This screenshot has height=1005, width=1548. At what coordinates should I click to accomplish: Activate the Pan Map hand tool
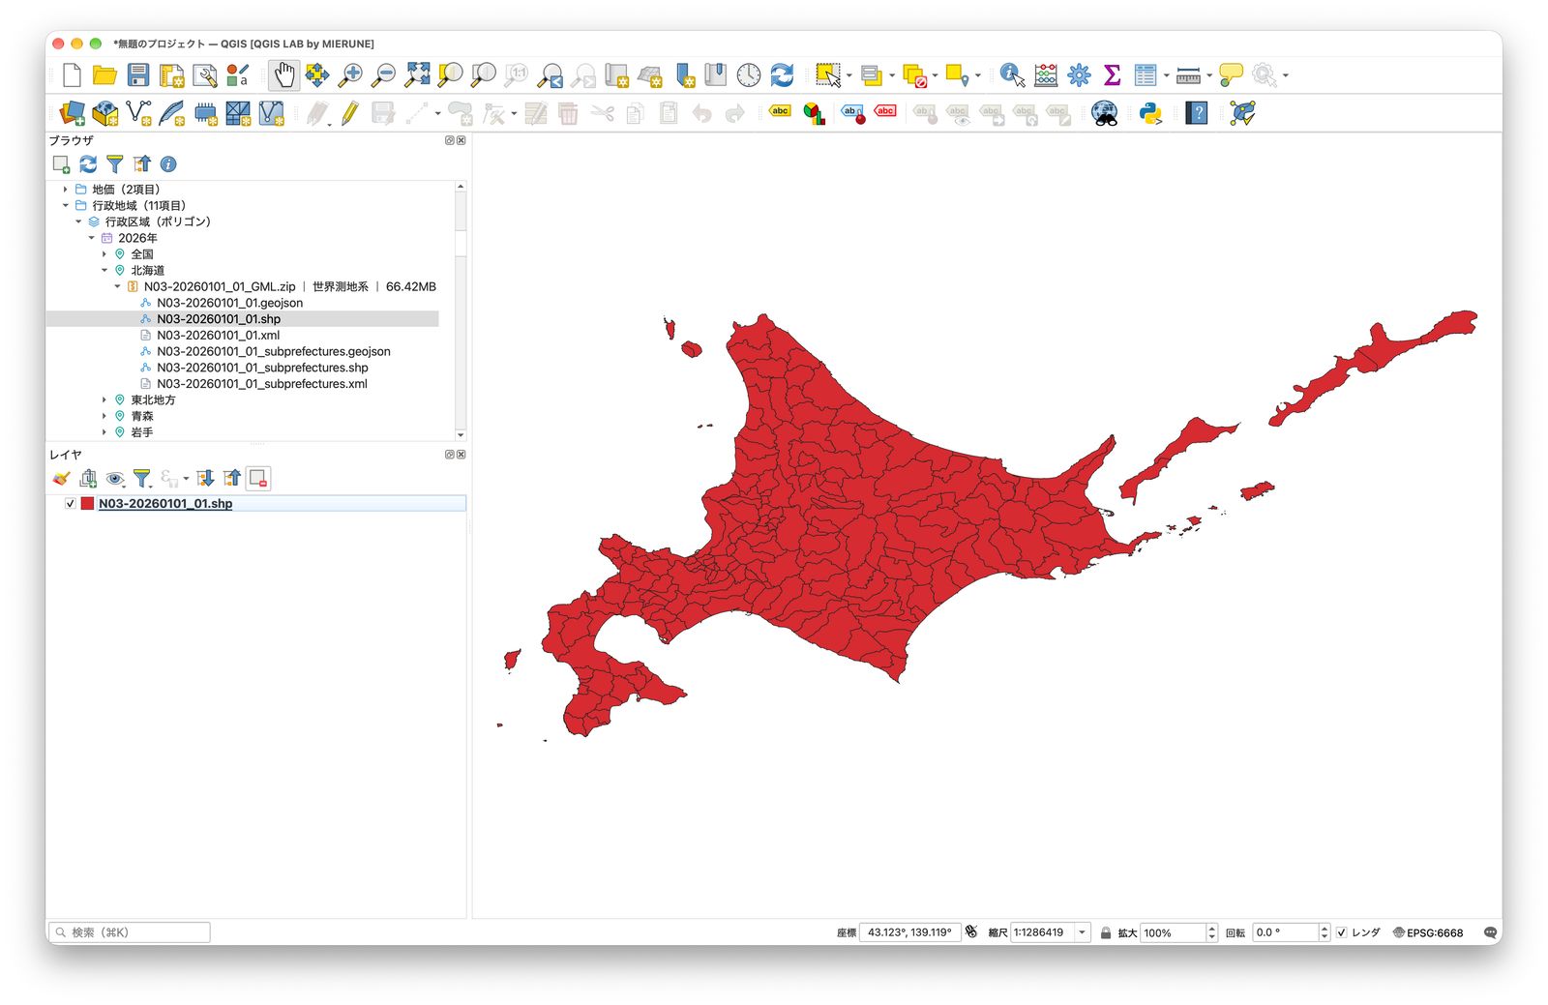(x=283, y=74)
